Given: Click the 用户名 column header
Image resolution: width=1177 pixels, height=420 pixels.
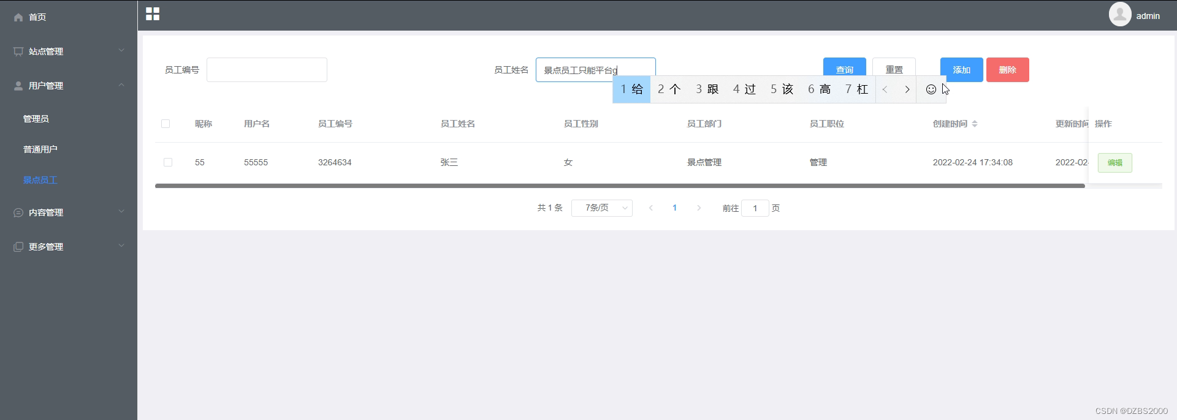Looking at the screenshot, I should point(257,124).
